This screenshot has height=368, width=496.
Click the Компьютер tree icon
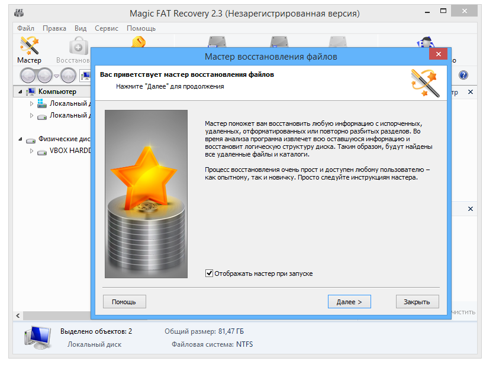[x=31, y=92]
